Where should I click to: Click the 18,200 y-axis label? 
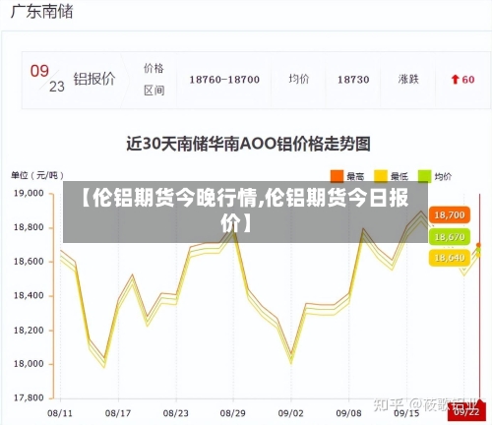pos(29,330)
